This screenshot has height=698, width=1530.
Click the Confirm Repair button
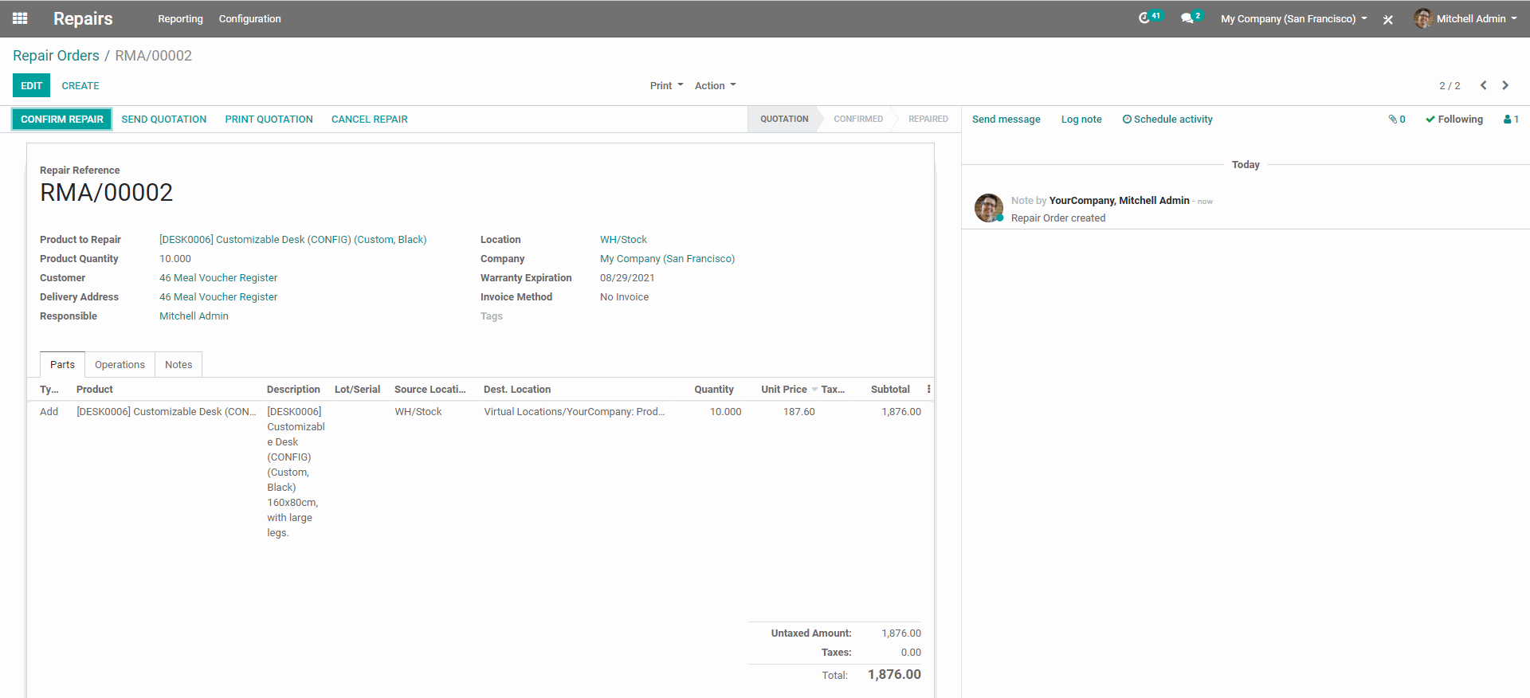[62, 119]
